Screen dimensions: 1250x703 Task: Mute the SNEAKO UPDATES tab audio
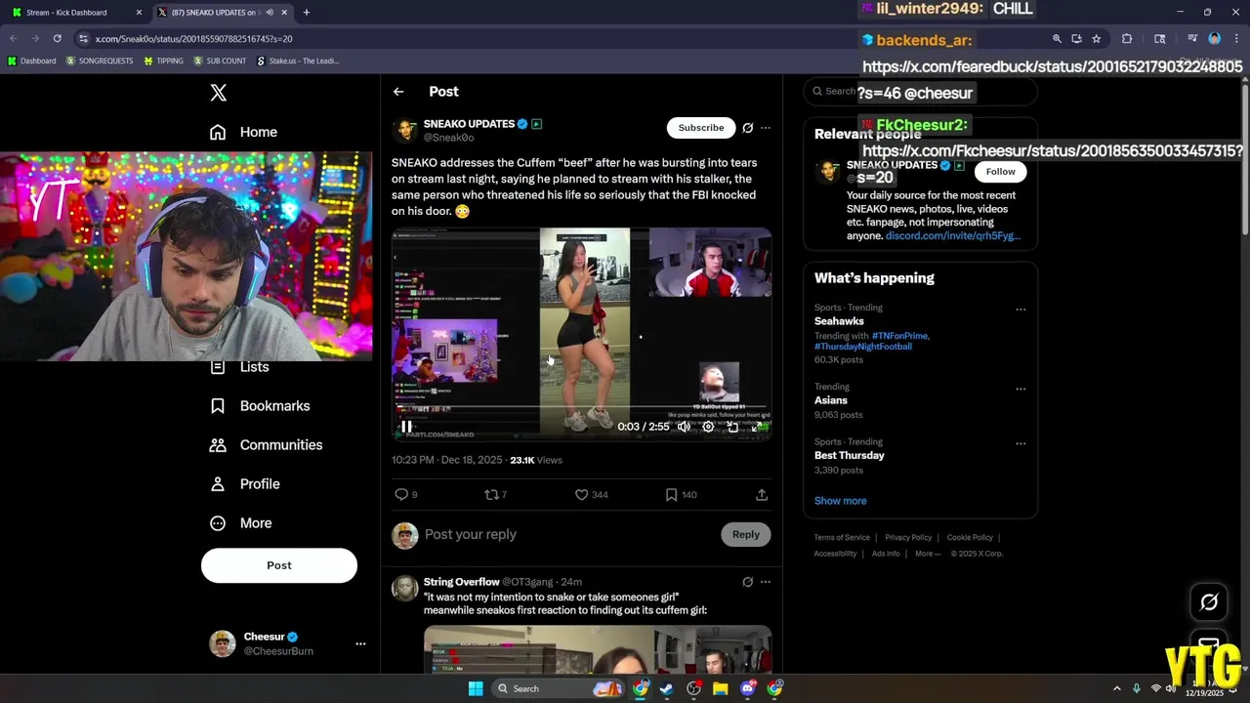(x=270, y=13)
